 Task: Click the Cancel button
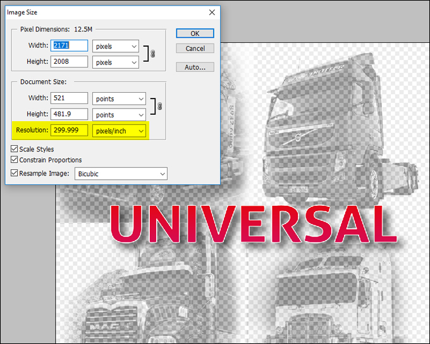195,49
